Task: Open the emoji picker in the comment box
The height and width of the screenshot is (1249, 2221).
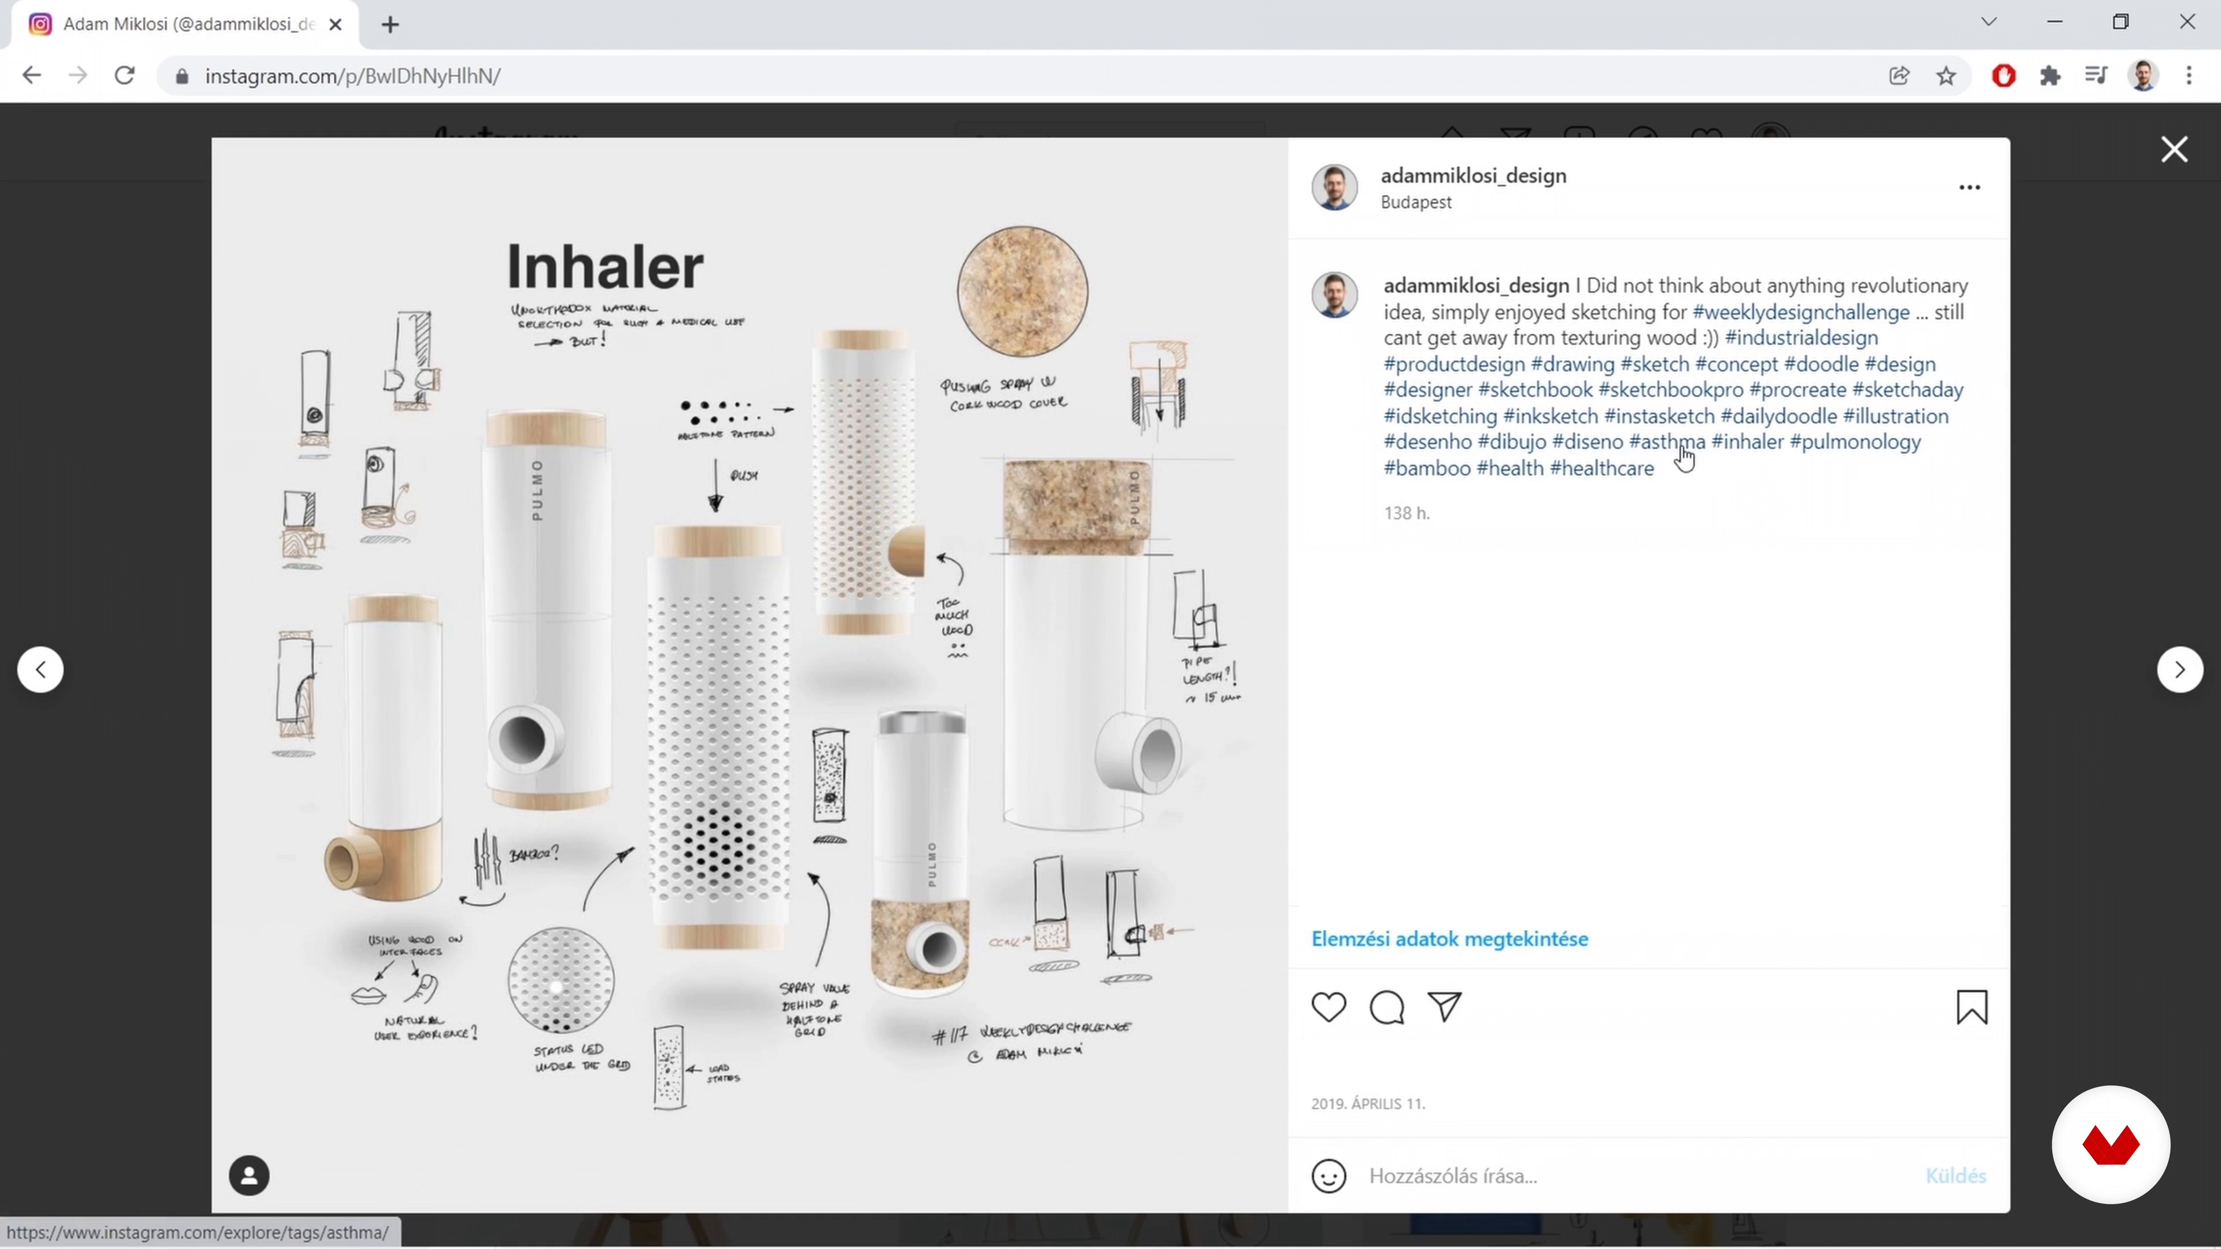Action: tap(1329, 1176)
